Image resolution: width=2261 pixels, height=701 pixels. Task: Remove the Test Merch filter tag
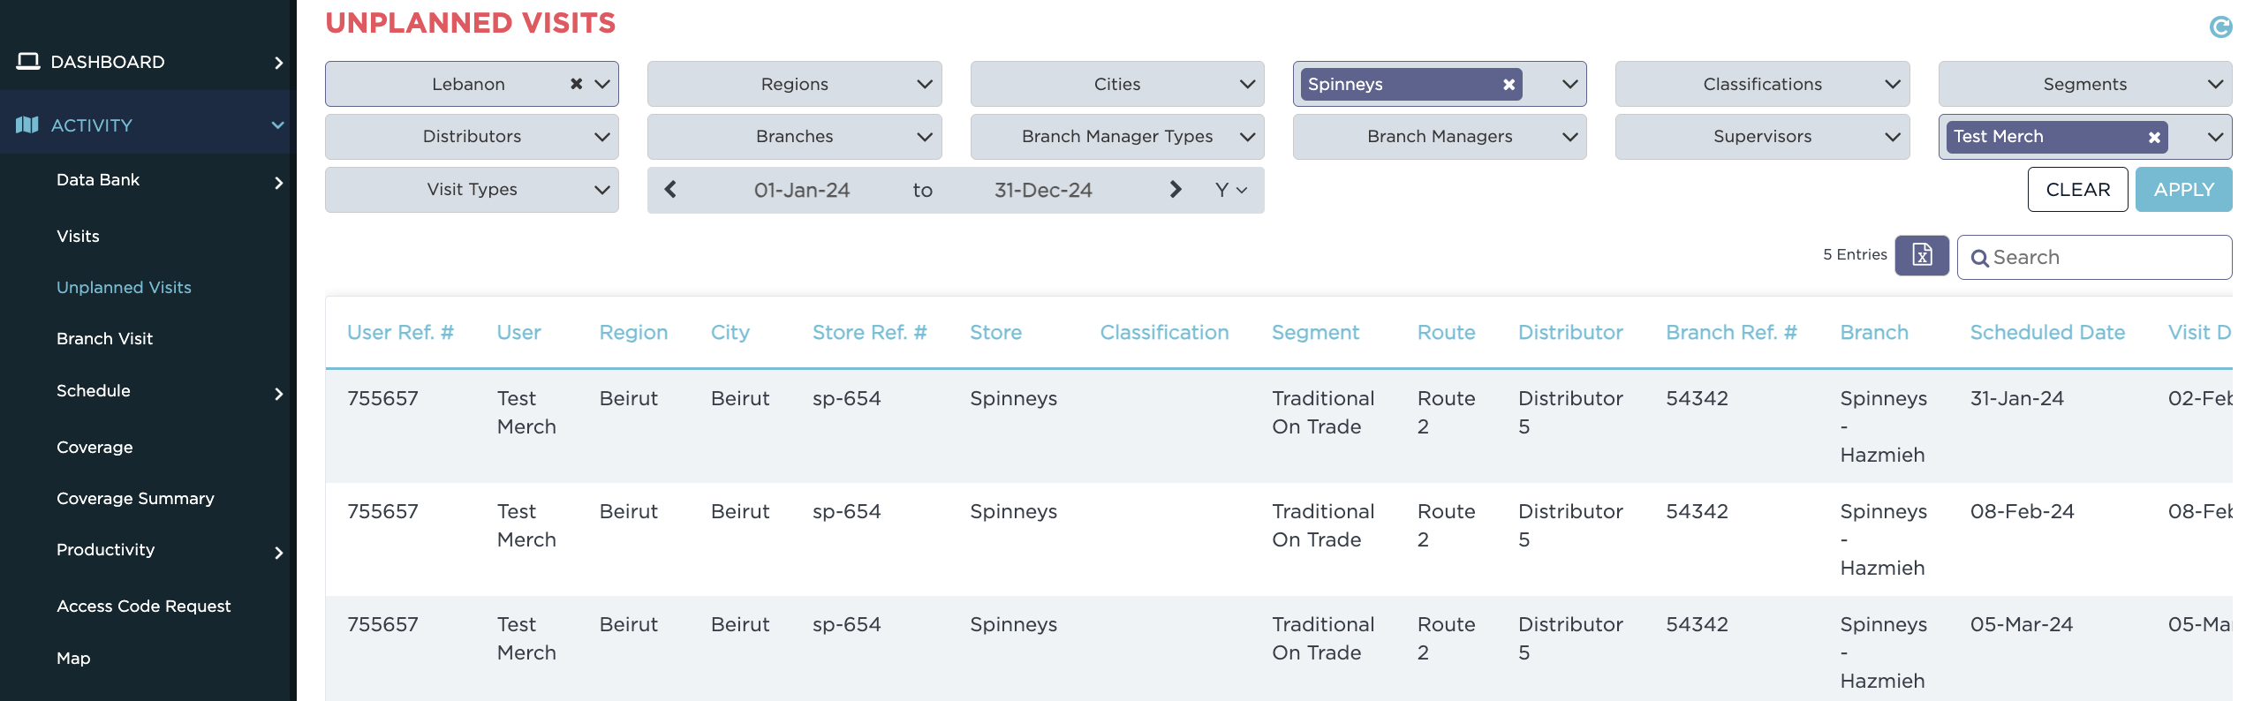(2154, 138)
